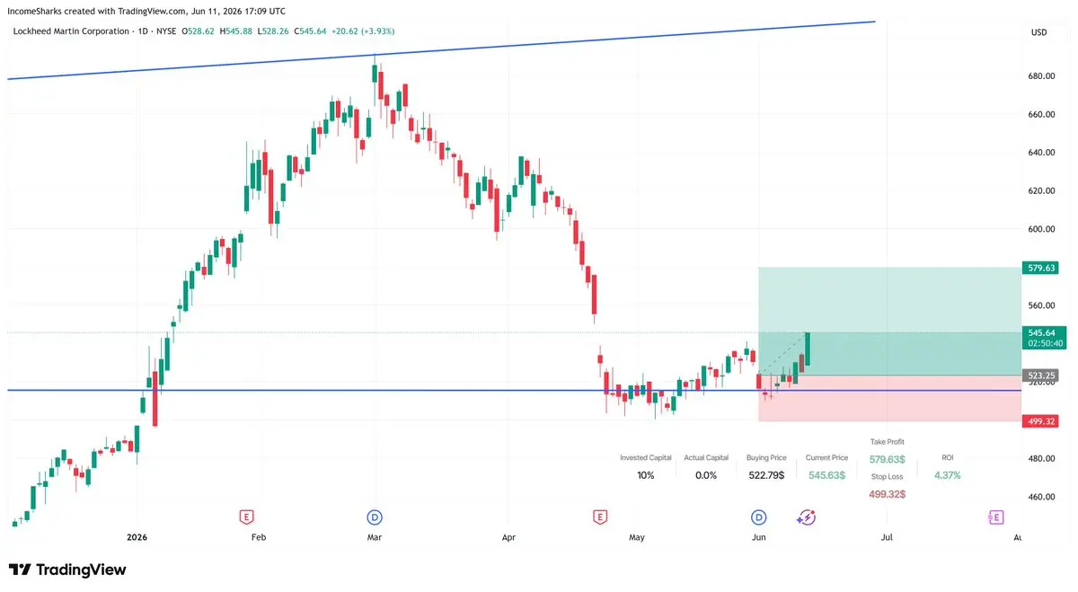Click the red earnings marker before Feb
This screenshot has width=1078, height=592.
pos(245,517)
